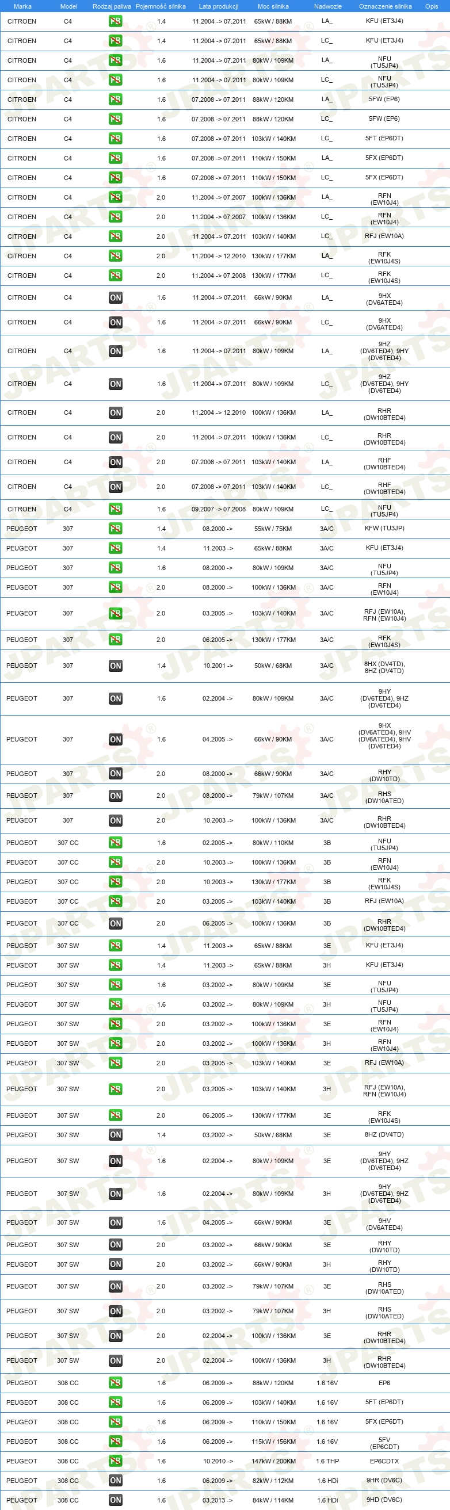
Task: Click petrol icon in Citroen C4 5FT (EP6DT) row
Action: [116, 139]
